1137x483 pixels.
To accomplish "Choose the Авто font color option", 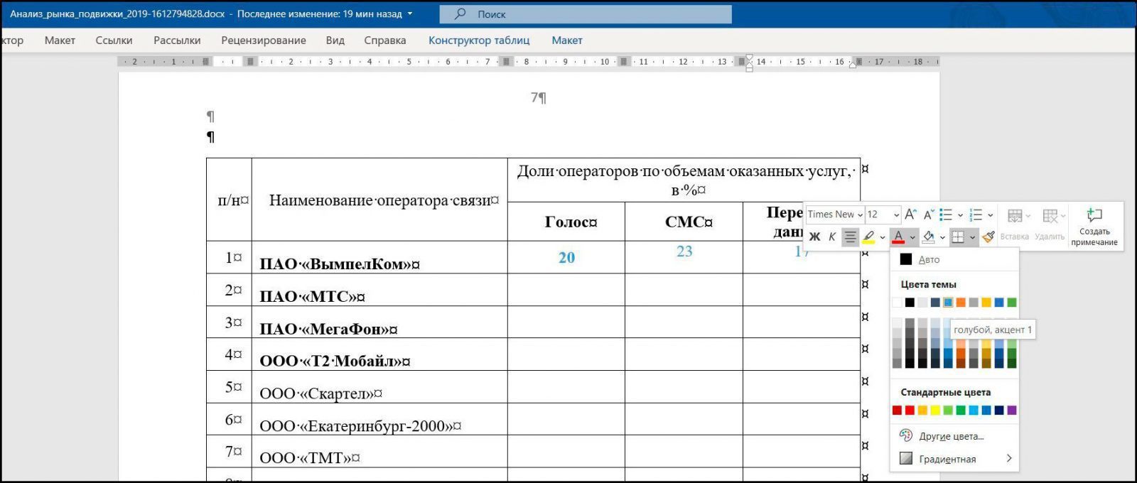I will point(954,259).
